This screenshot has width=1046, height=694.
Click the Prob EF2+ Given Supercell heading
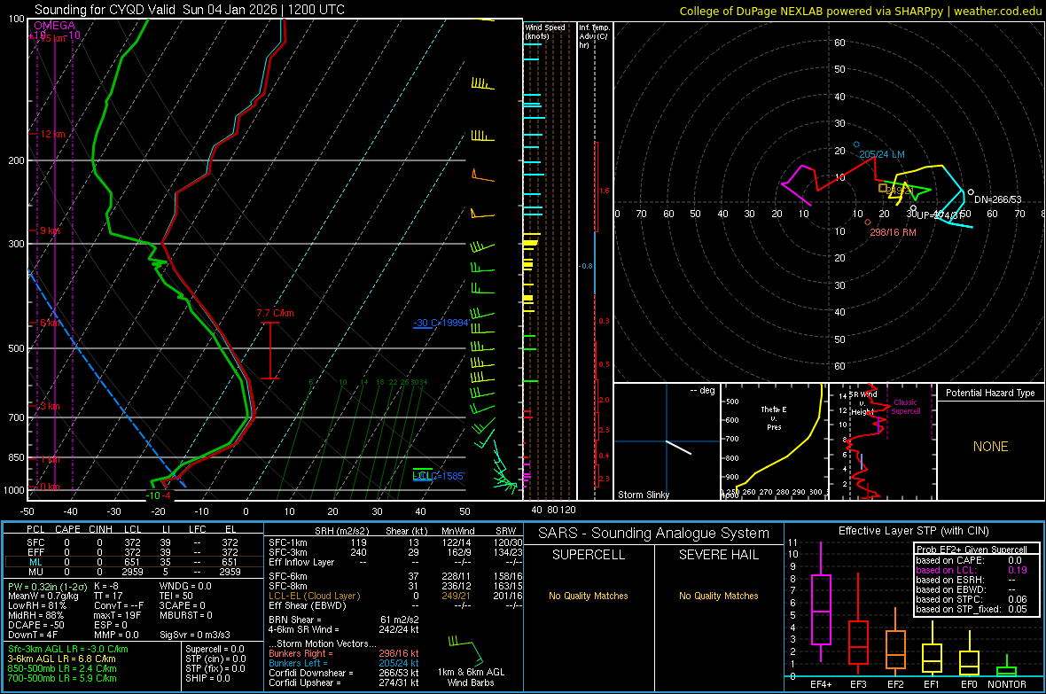972,550
